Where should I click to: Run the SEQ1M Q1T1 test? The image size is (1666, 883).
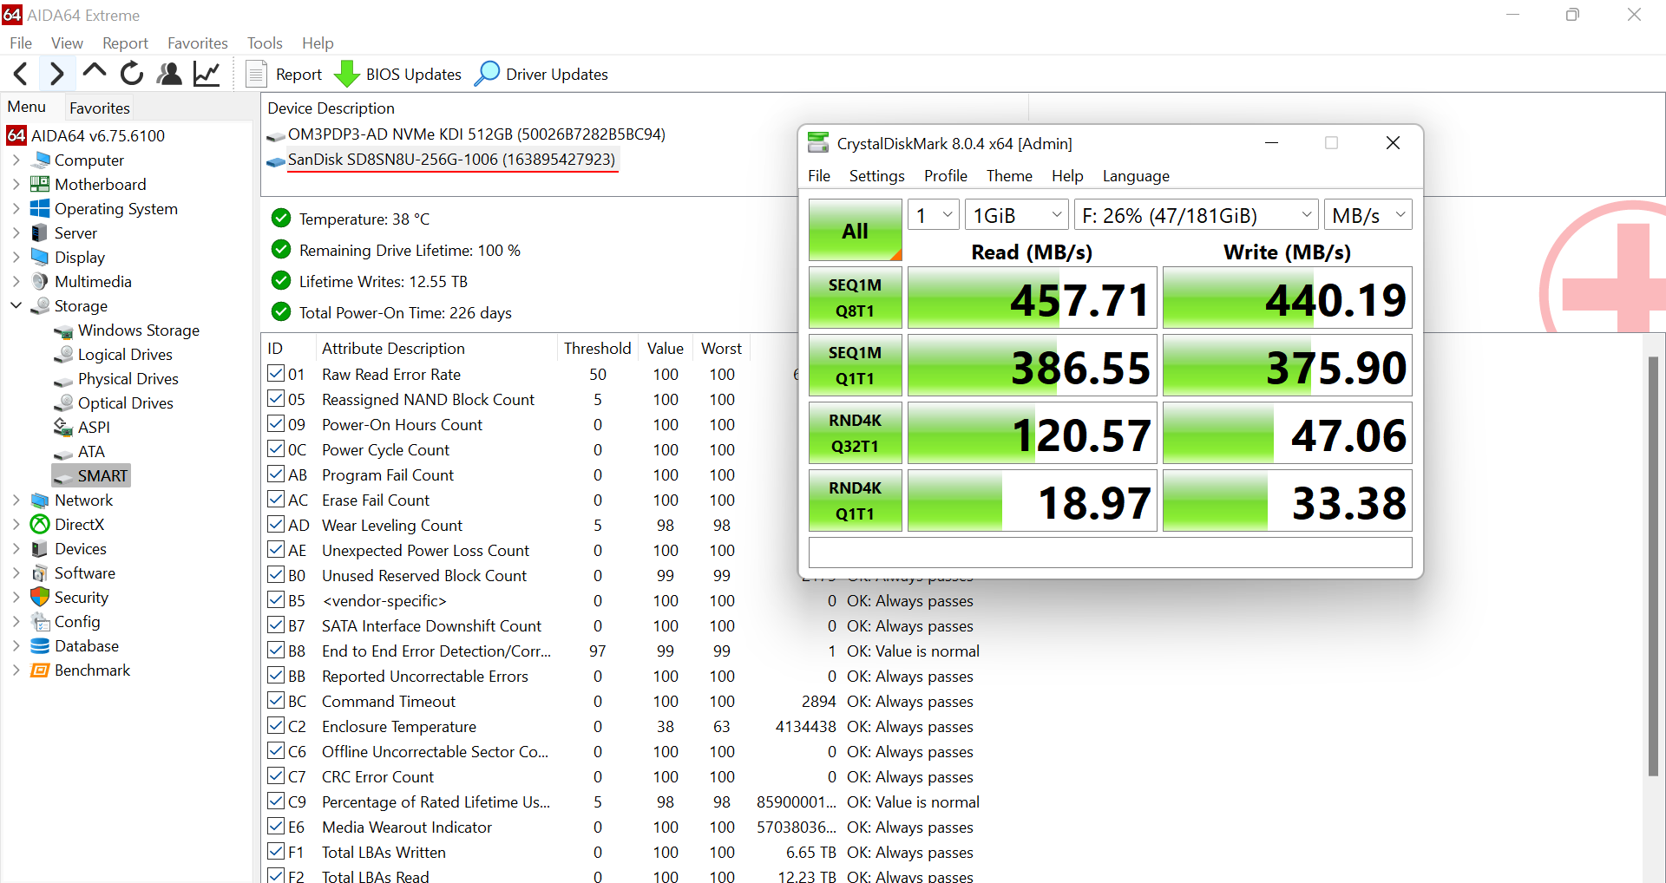[855, 365]
